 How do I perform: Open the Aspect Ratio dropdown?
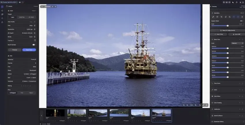click(x=242, y=21)
